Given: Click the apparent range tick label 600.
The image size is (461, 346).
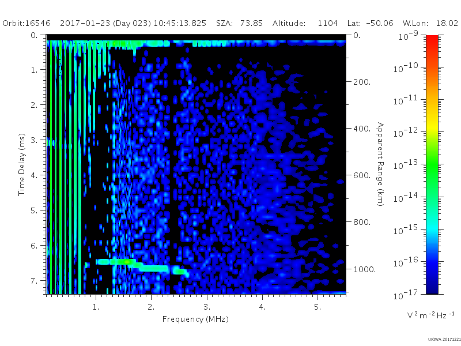Looking at the screenshot, I should click(362, 175).
